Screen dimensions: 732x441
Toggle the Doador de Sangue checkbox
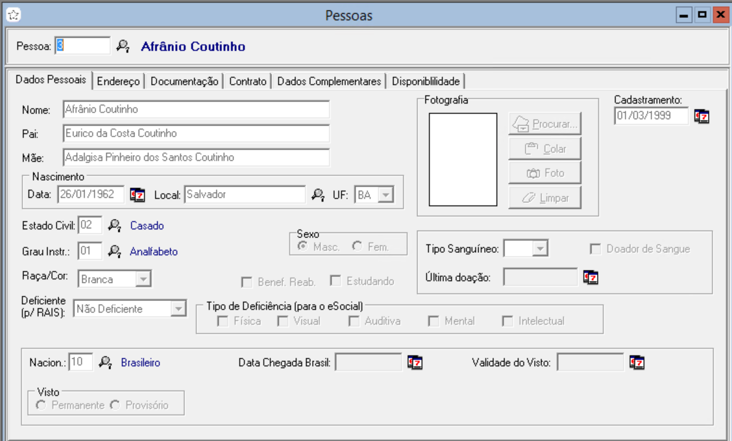pyautogui.click(x=596, y=249)
